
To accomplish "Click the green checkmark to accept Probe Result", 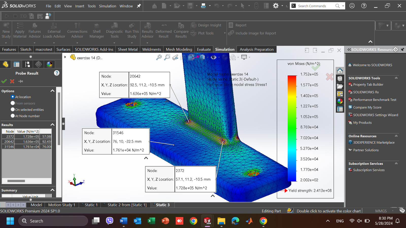I will (4, 81).
